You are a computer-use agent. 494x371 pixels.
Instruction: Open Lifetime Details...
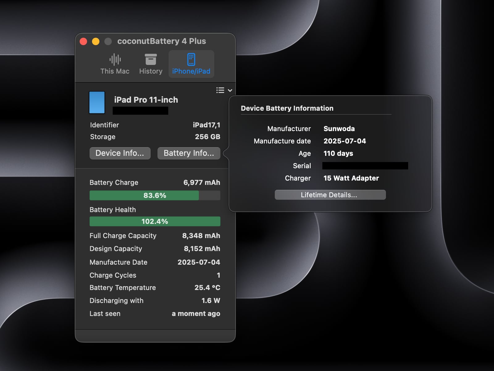[330, 195]
